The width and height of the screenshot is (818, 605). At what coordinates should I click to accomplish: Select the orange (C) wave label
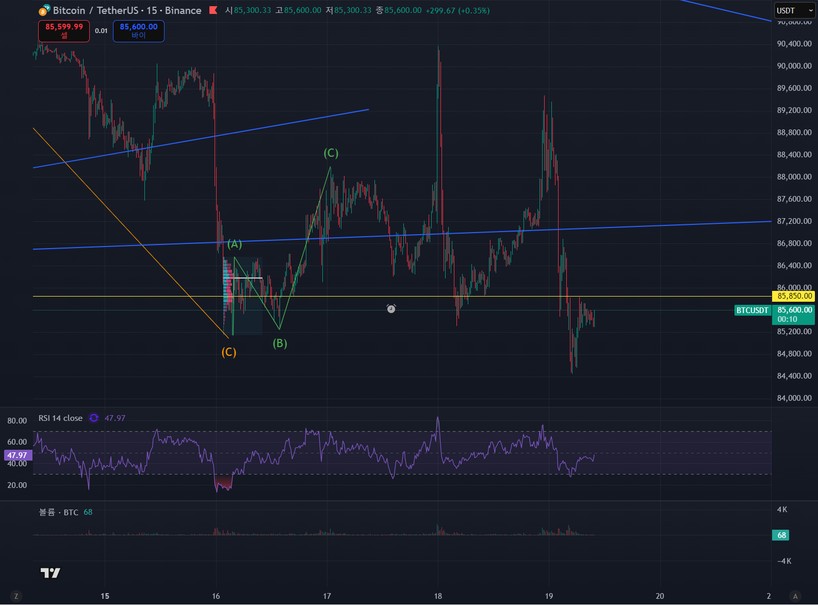(x=229, y=352)
